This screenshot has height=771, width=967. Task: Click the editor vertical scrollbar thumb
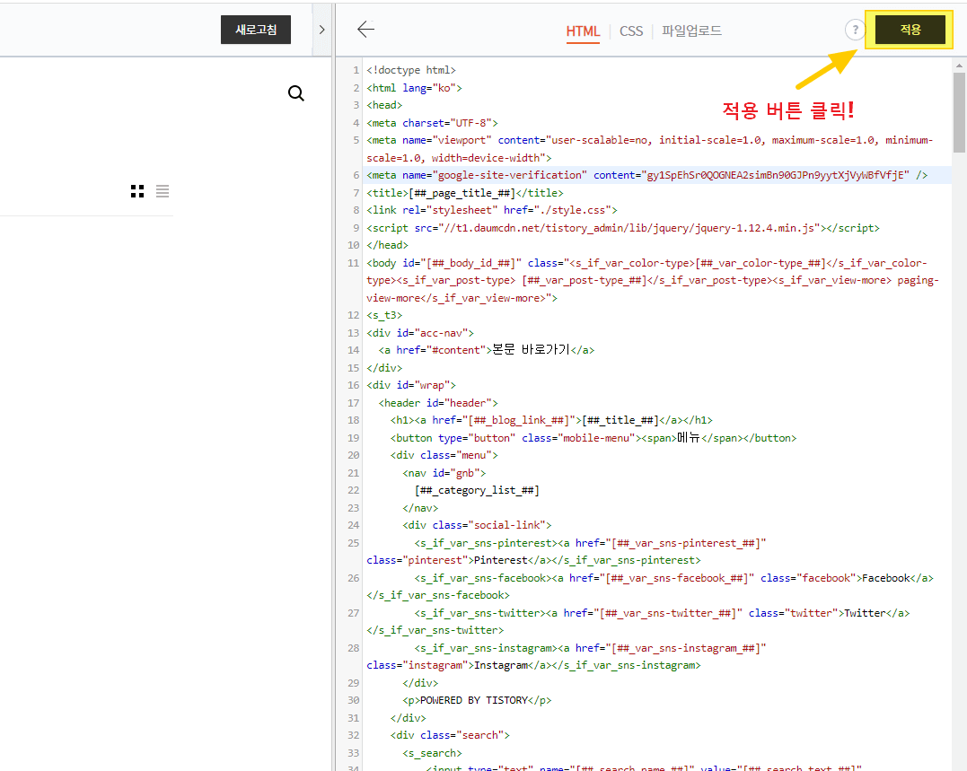(959, 112)
